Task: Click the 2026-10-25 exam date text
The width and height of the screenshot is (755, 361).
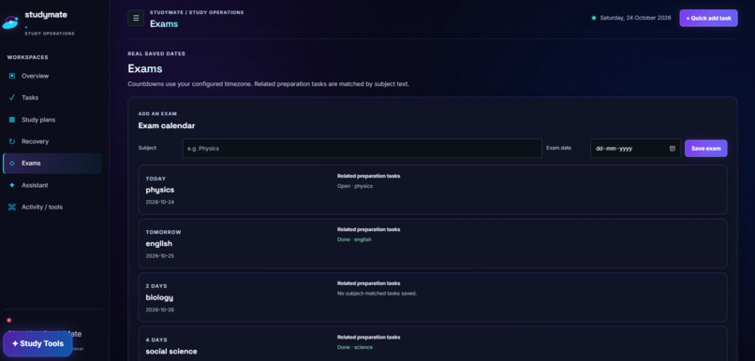Action: [x=160, y=256]
